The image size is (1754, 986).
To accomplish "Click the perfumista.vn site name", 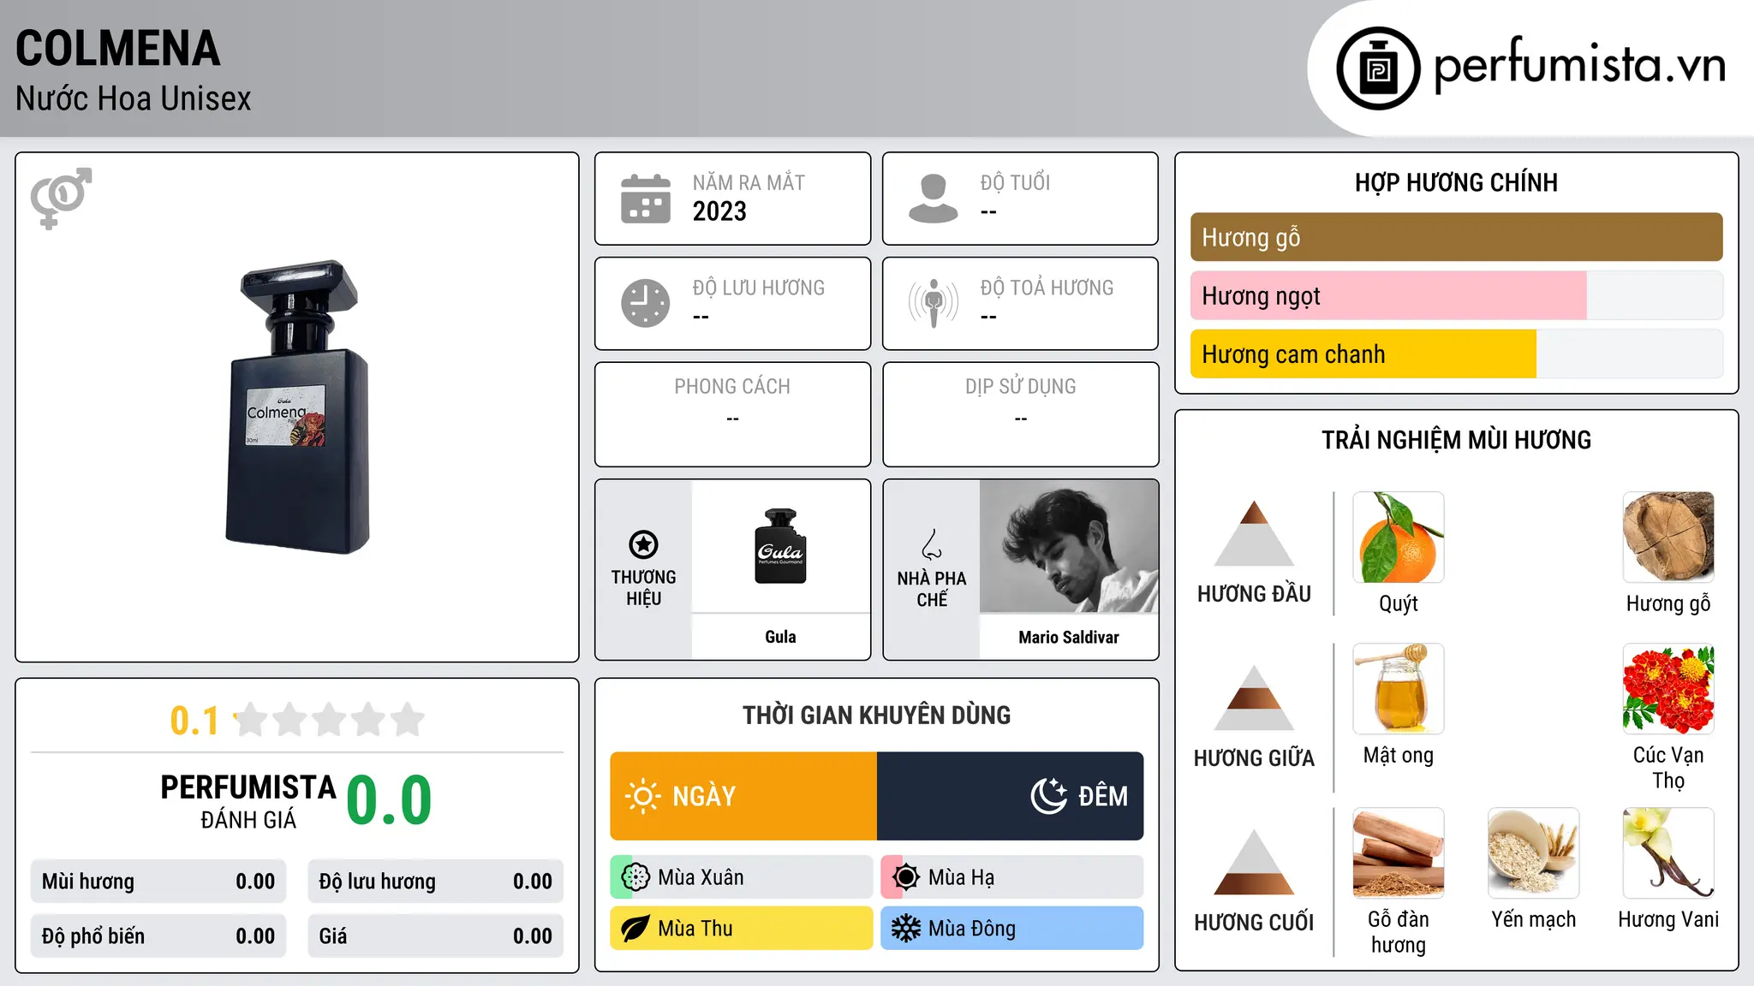I will click(1579, 65).
